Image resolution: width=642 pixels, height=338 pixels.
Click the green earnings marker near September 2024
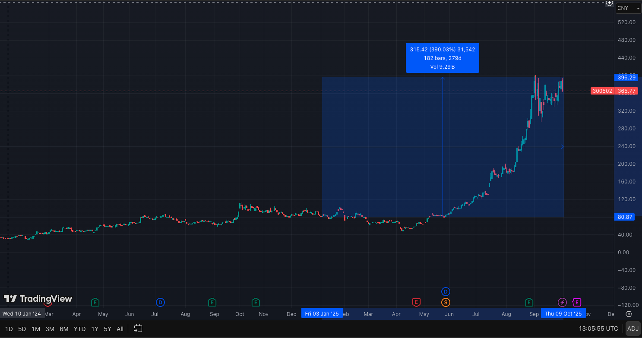coord(212,302)
